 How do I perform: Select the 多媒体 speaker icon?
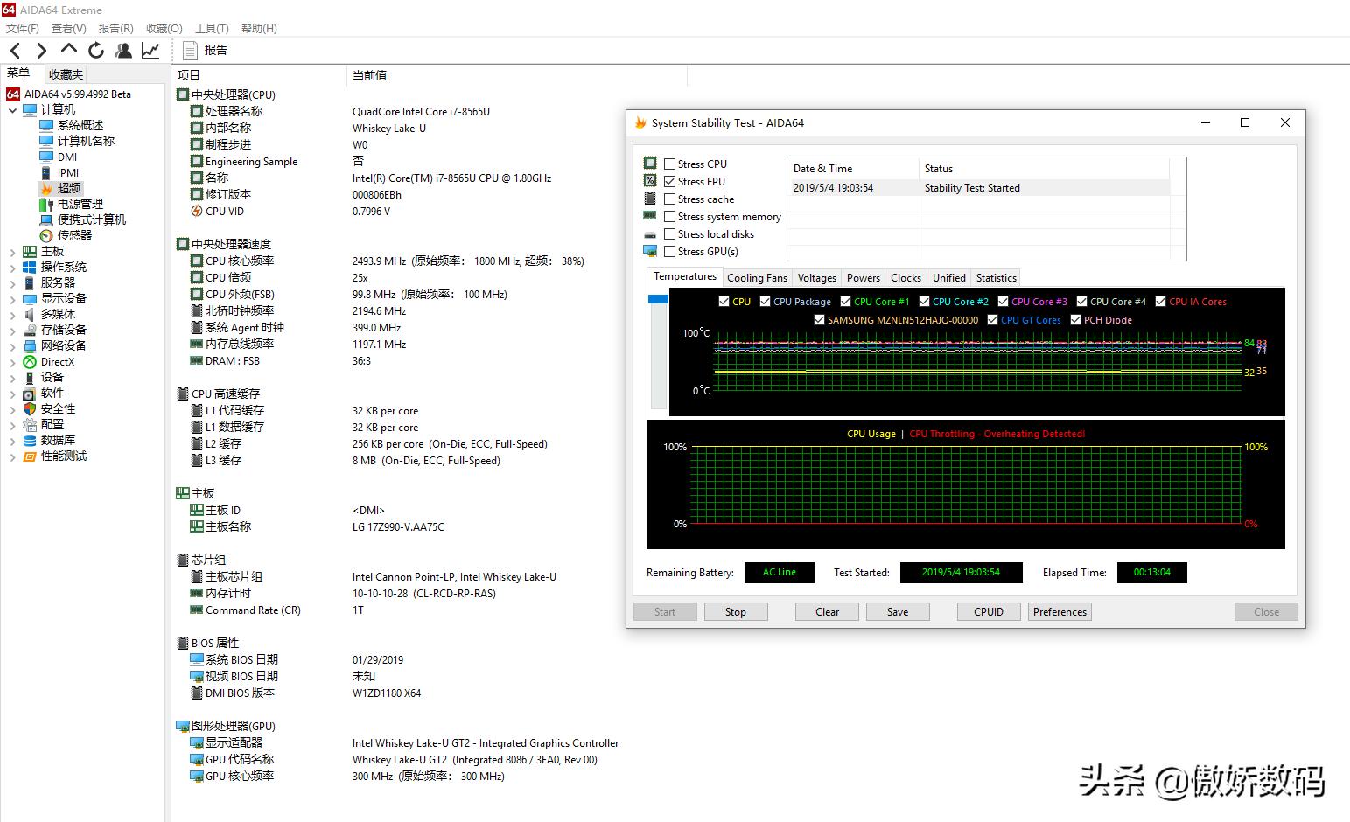tap(30, 314)
